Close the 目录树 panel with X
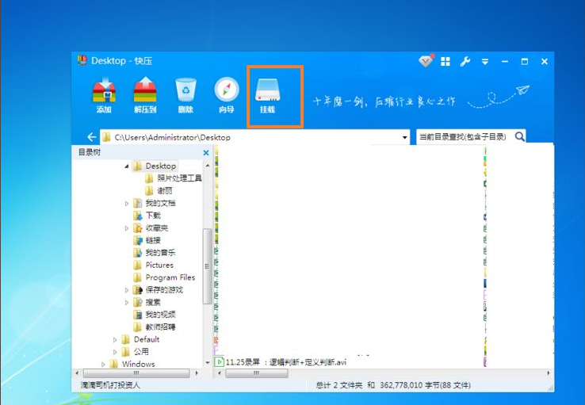The width and height of the screenshot is (585, 405). tap(206, 153)
